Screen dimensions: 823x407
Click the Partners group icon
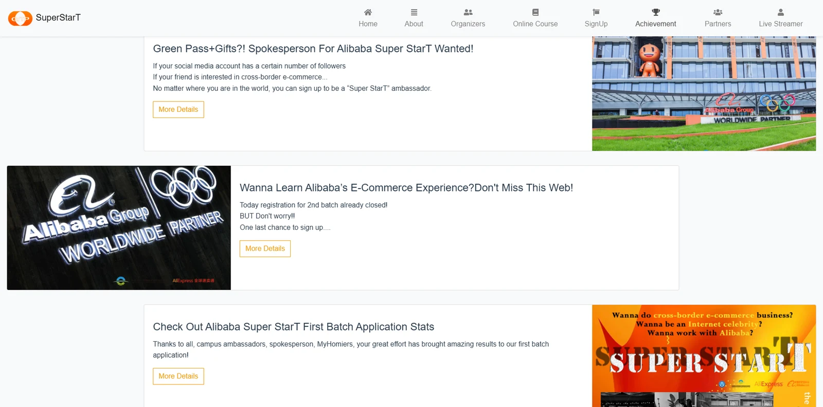tap(718, 12)
